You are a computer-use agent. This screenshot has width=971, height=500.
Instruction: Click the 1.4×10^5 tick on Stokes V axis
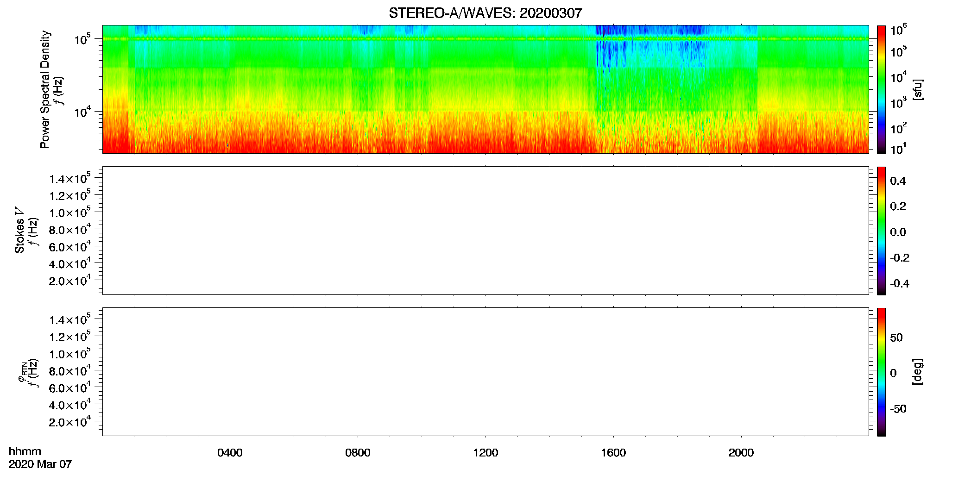[x=70, y=178]
